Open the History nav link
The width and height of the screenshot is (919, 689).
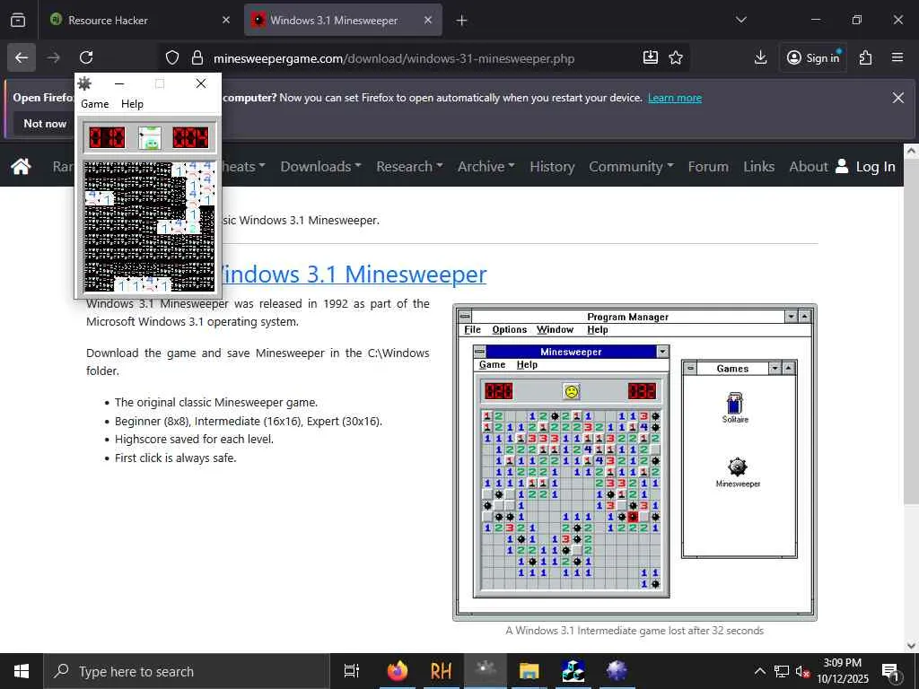click(552, 166)
